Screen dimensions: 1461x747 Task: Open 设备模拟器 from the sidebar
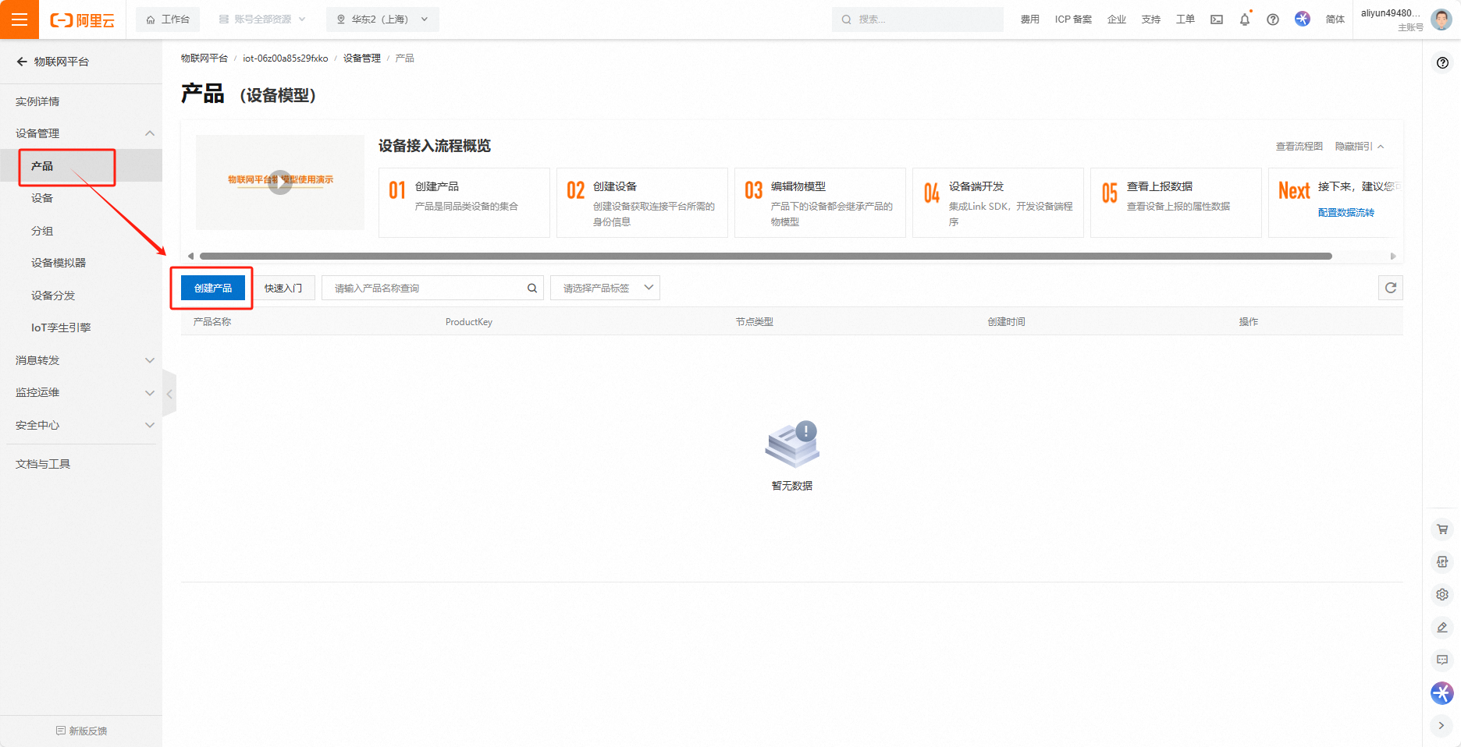pyautogui.click(x=59, y=263)
